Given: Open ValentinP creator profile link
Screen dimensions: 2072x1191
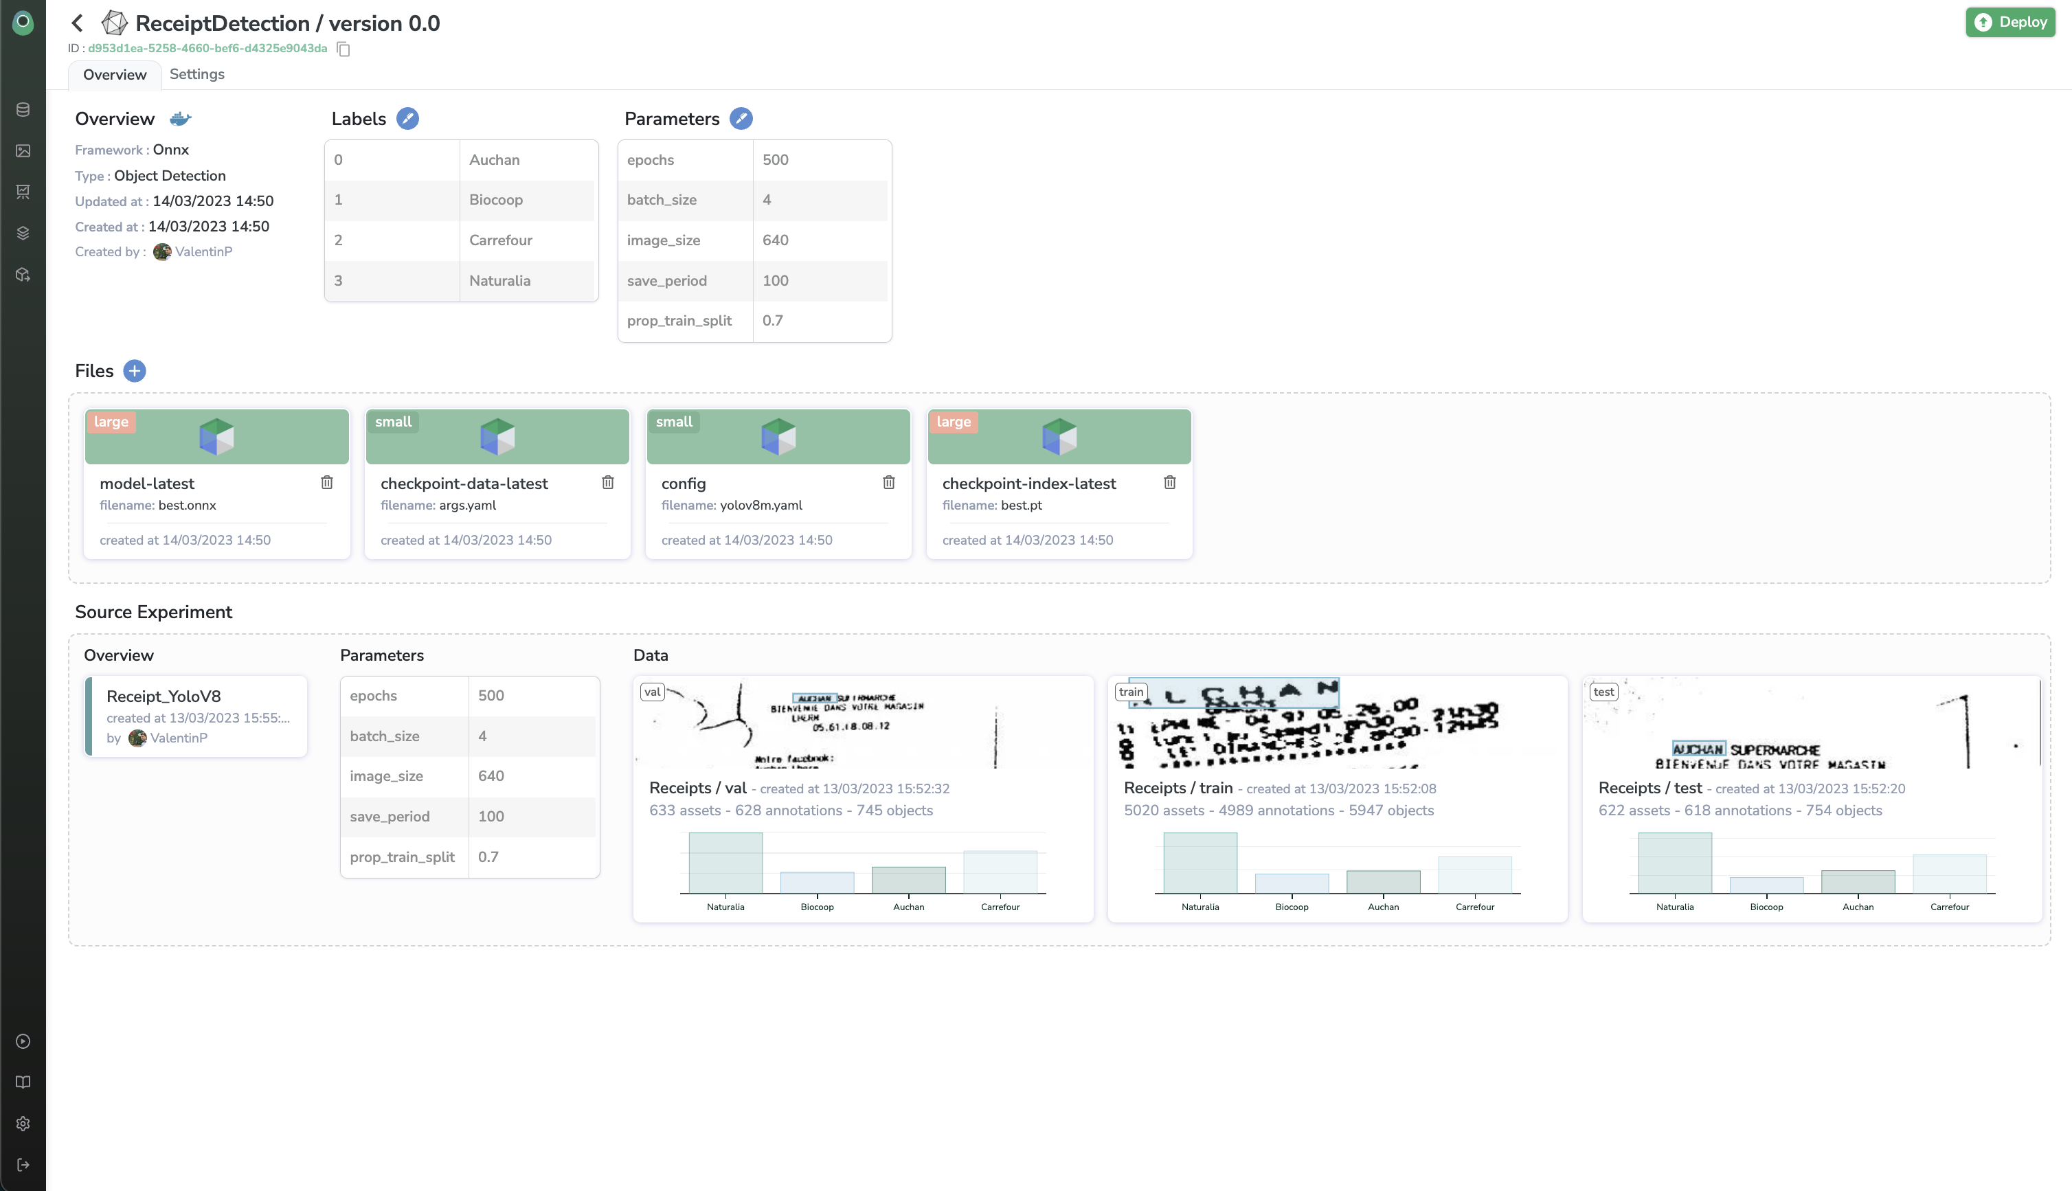Looking at the screenshot, I should (x=203, y=252).
